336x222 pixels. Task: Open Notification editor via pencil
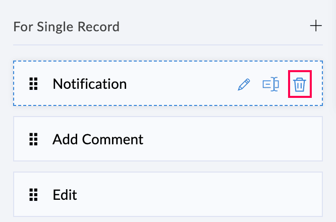244,84
